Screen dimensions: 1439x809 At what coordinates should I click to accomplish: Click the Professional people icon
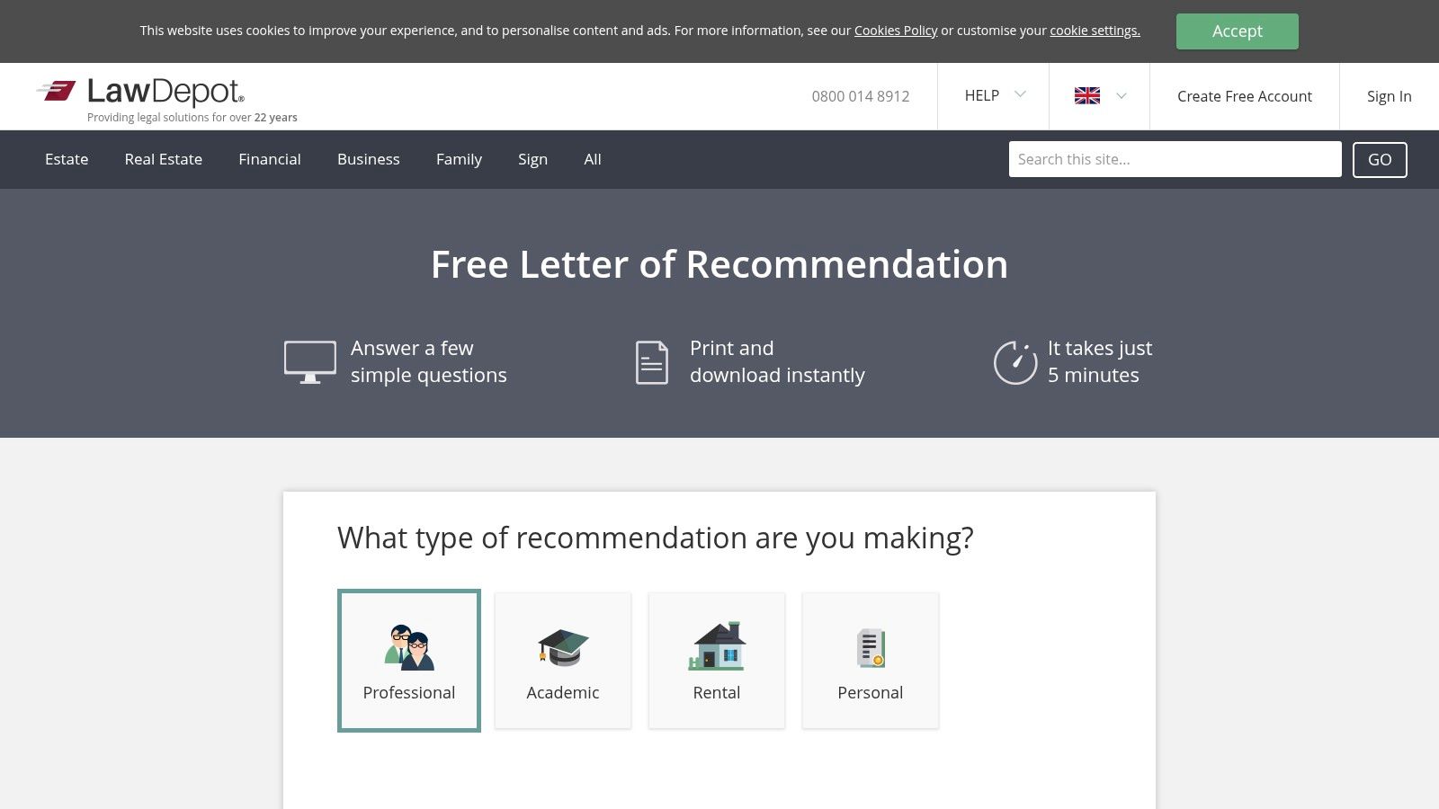(409, 647)
